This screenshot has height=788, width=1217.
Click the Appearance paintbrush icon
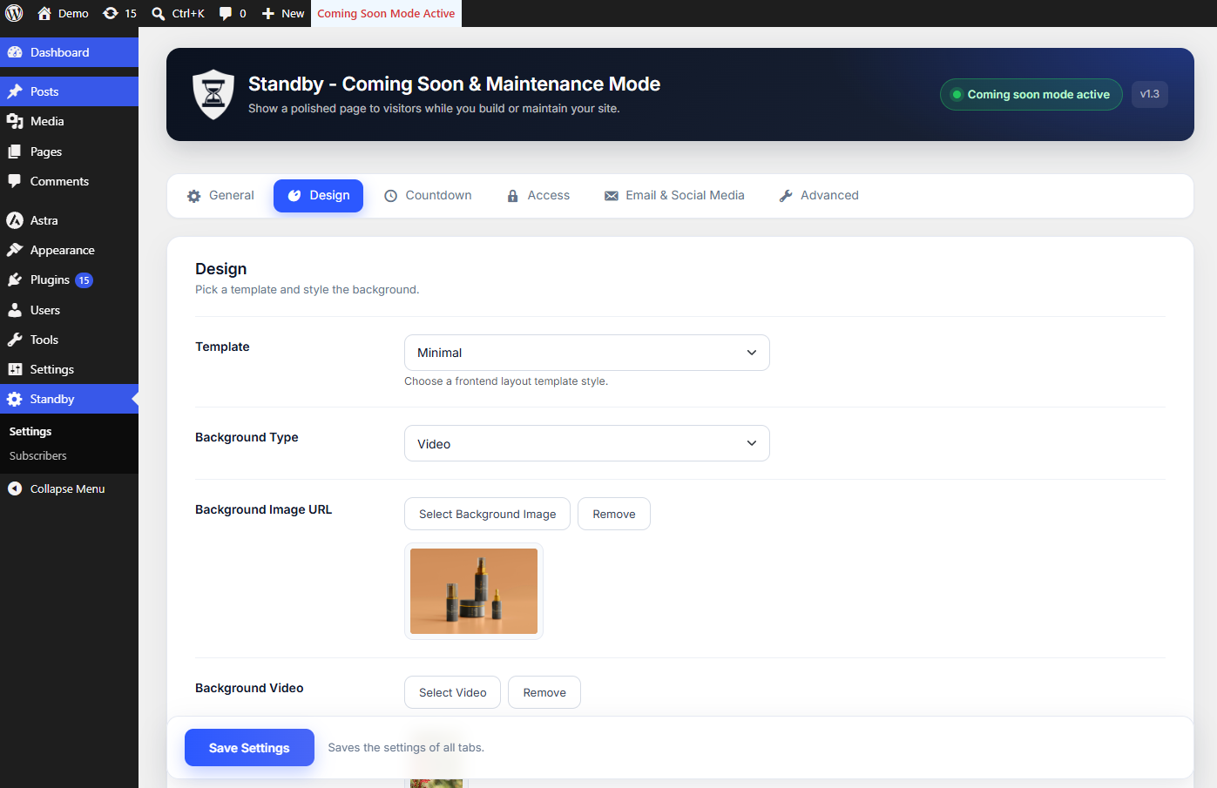click(15, 250)
